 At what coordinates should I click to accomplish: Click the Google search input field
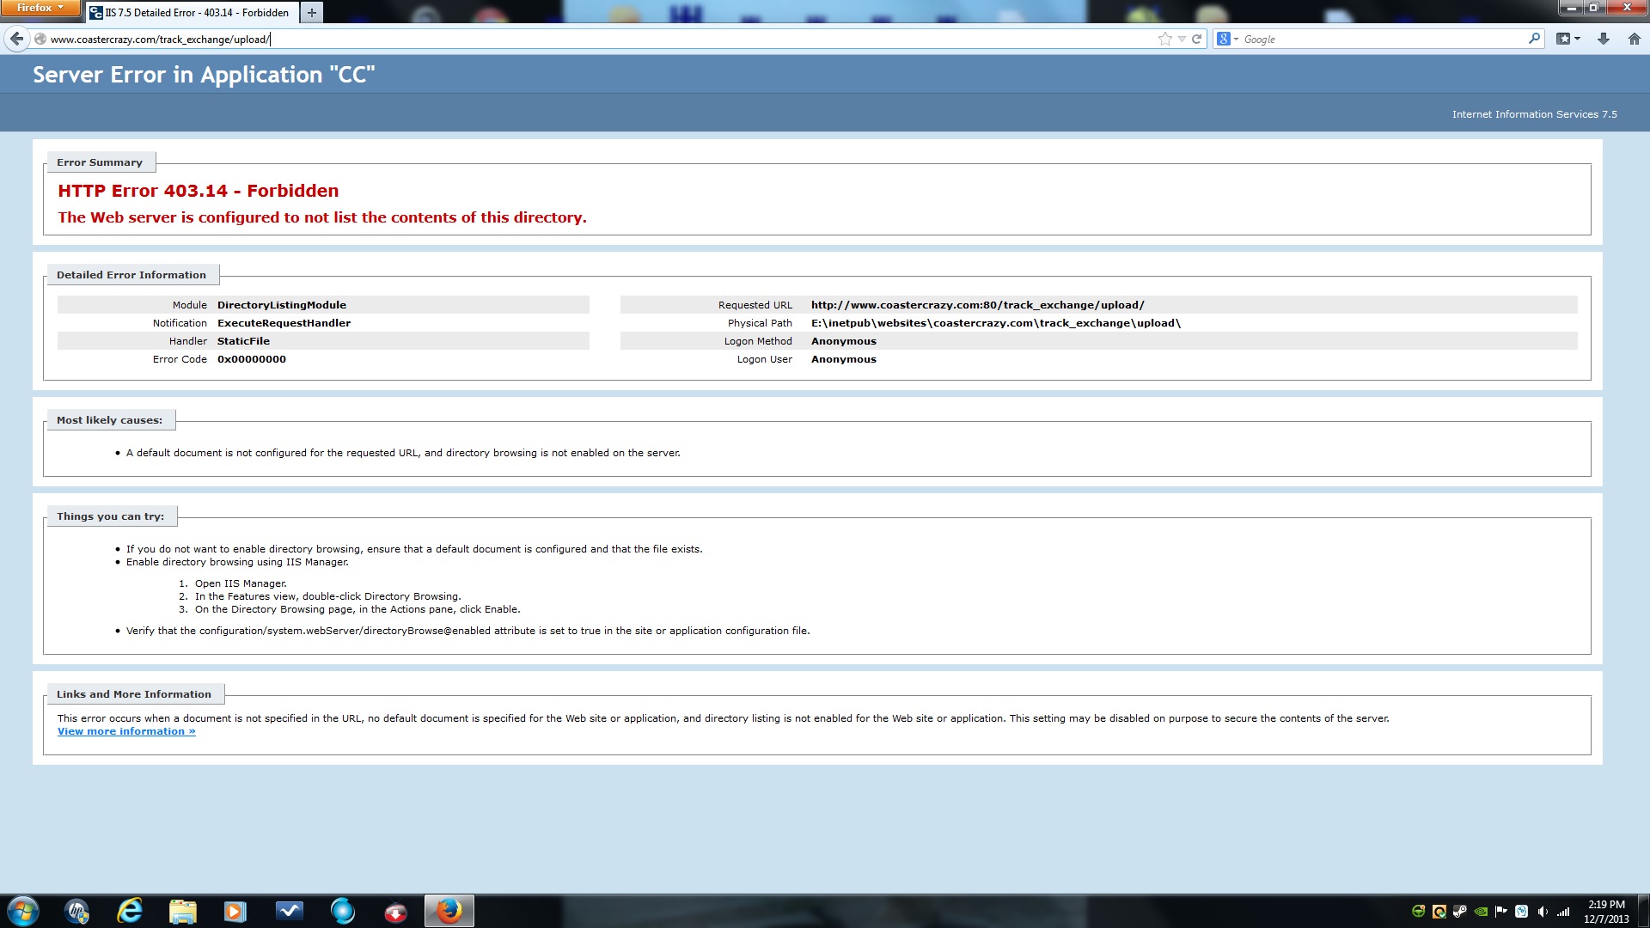pos(1384,39)
